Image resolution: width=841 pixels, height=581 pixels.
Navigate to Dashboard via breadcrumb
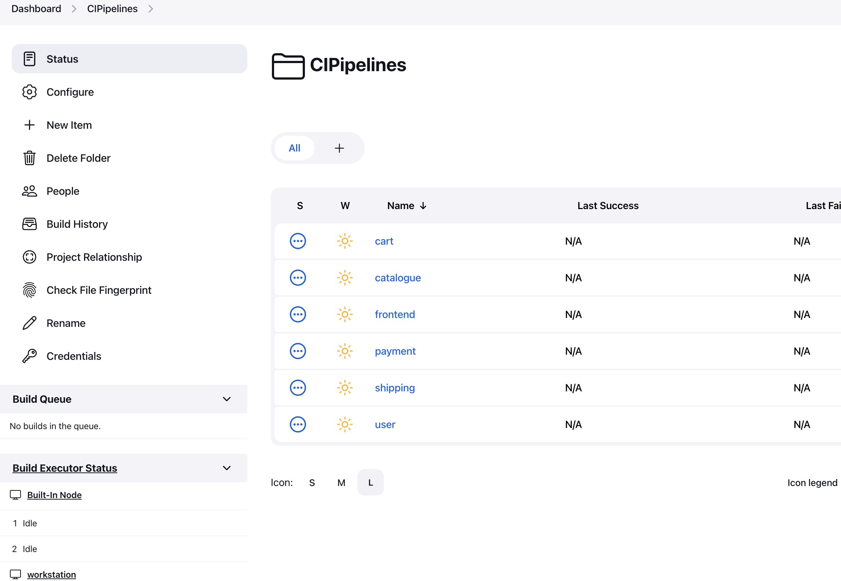pos(36,8)
